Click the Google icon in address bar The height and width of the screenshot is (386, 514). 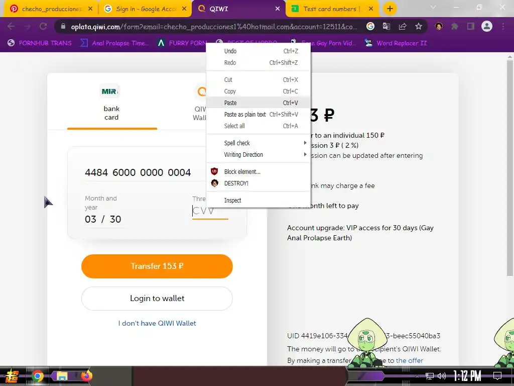point(370,26)
